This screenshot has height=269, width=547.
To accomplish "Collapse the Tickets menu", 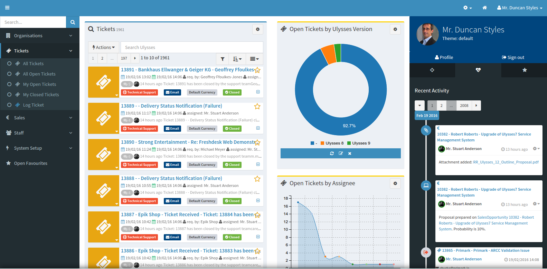I will coord(40,51).
